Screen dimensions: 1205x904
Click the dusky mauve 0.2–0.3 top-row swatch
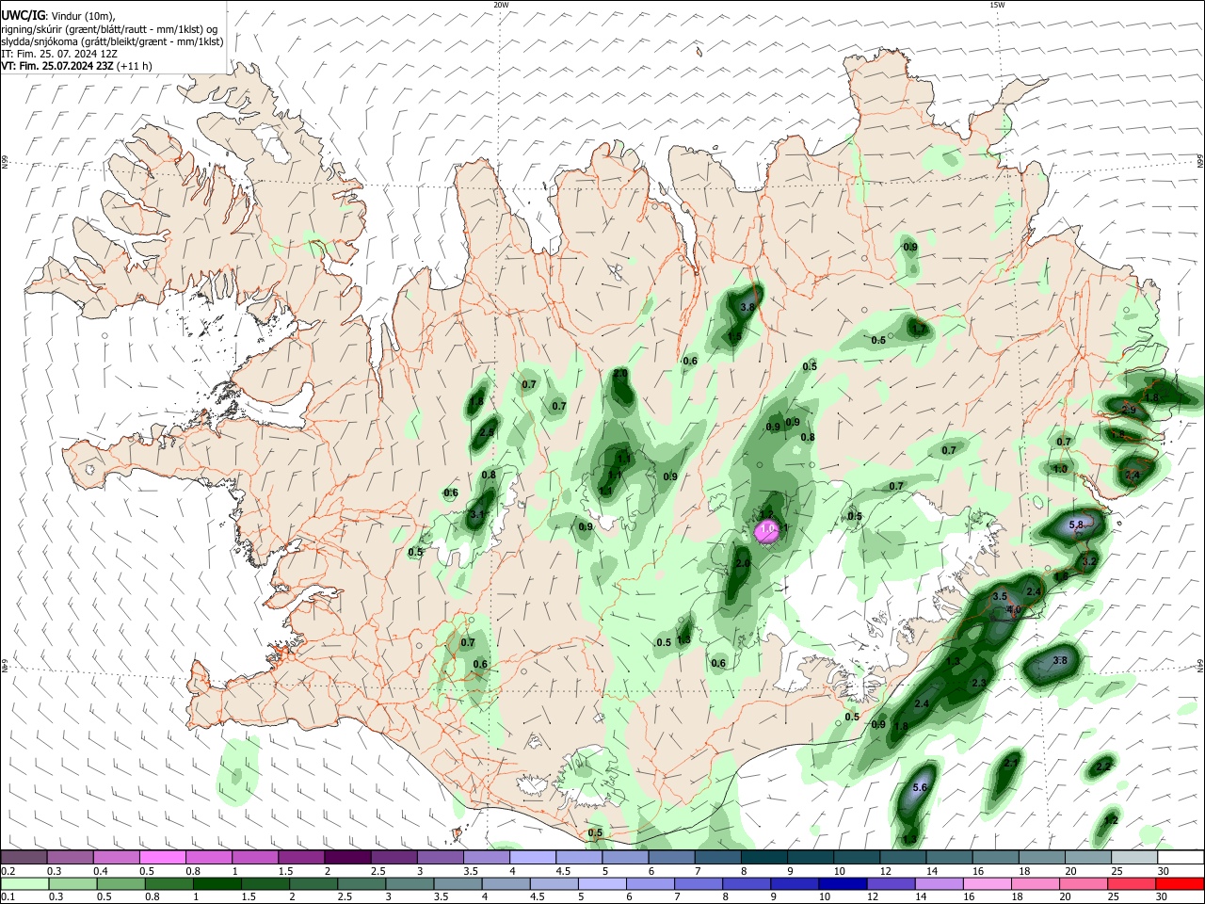[24, 857]
